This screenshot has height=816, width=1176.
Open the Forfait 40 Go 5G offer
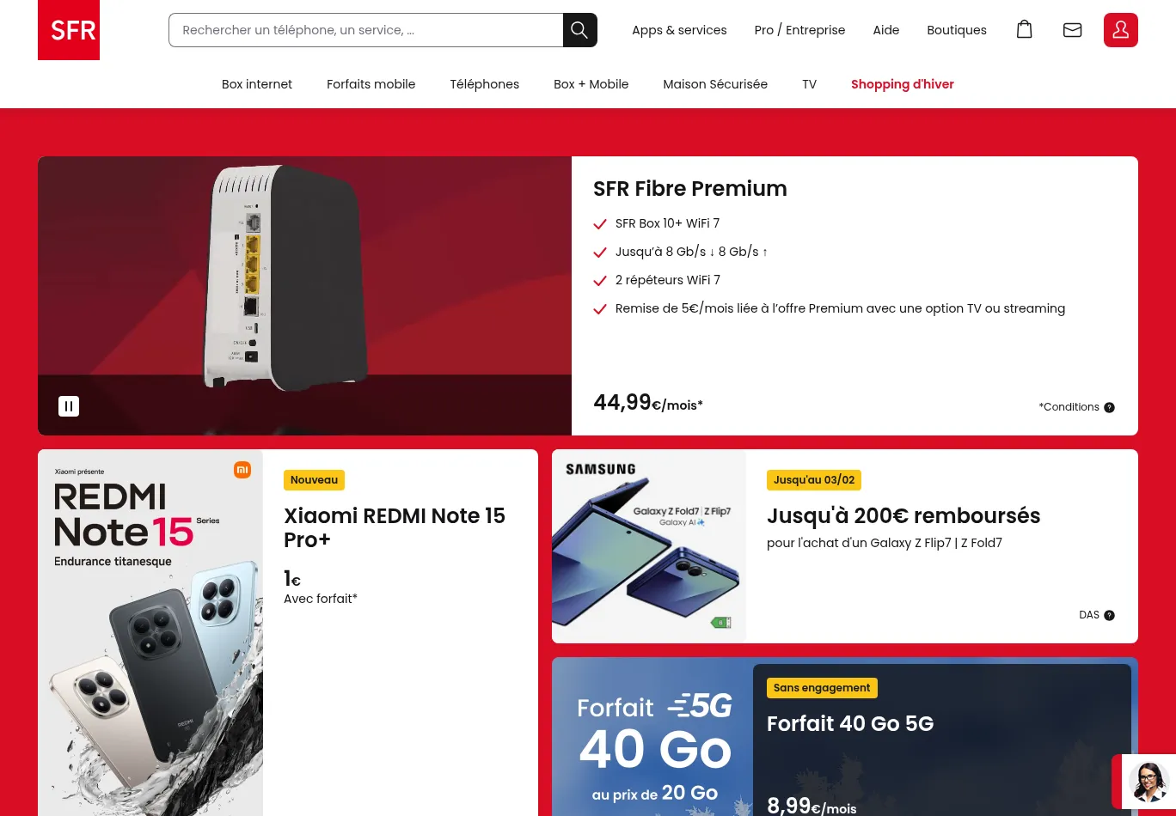tap(850, 723)
